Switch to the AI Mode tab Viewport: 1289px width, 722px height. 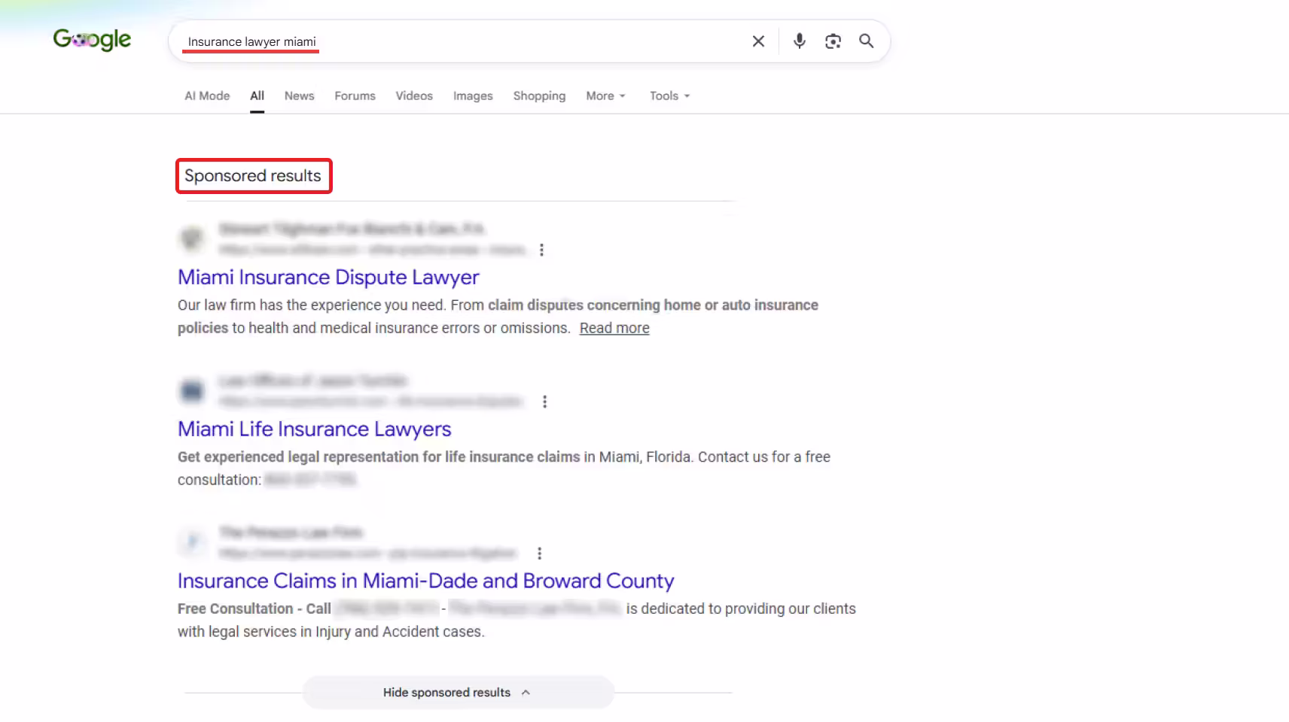[x=207, y=96]
